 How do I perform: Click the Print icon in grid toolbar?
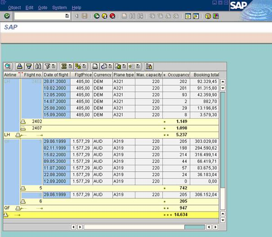click(x=95, y=66)
